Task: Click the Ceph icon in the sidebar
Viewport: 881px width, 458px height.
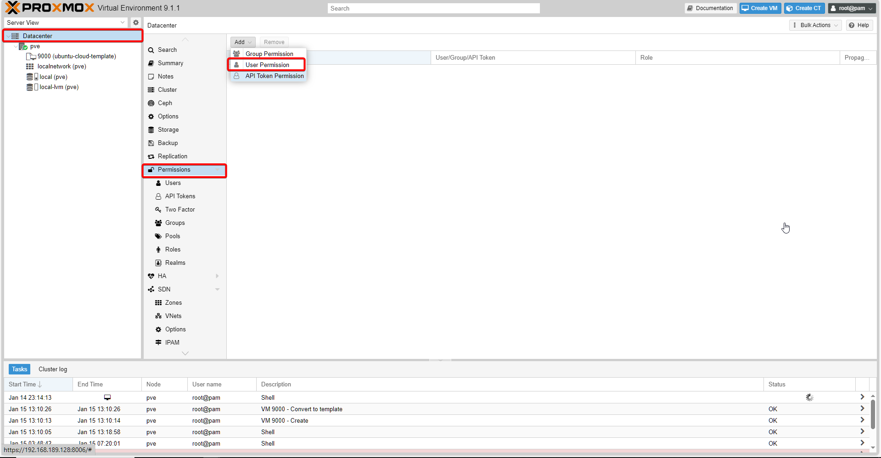Action: coord(151,103)
